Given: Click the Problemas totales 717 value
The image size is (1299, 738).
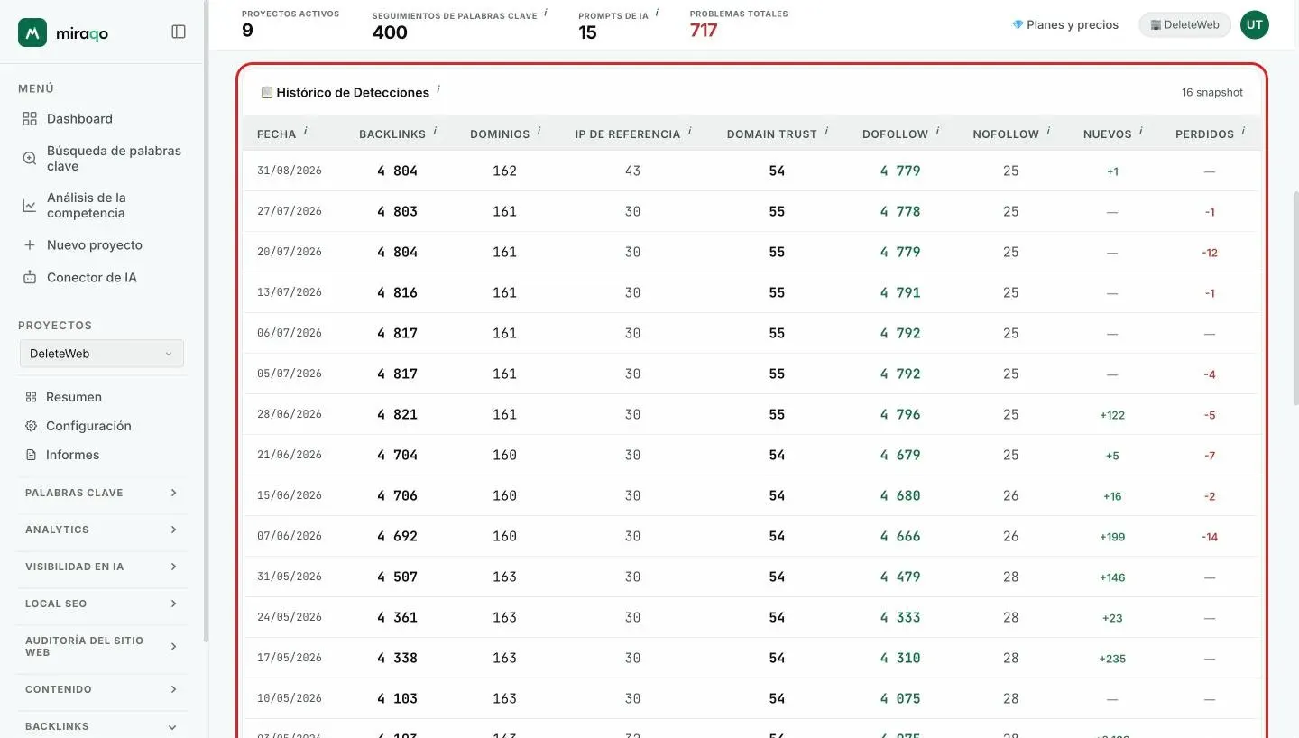Looking at the screenshot, I should (x=704, y=31).
